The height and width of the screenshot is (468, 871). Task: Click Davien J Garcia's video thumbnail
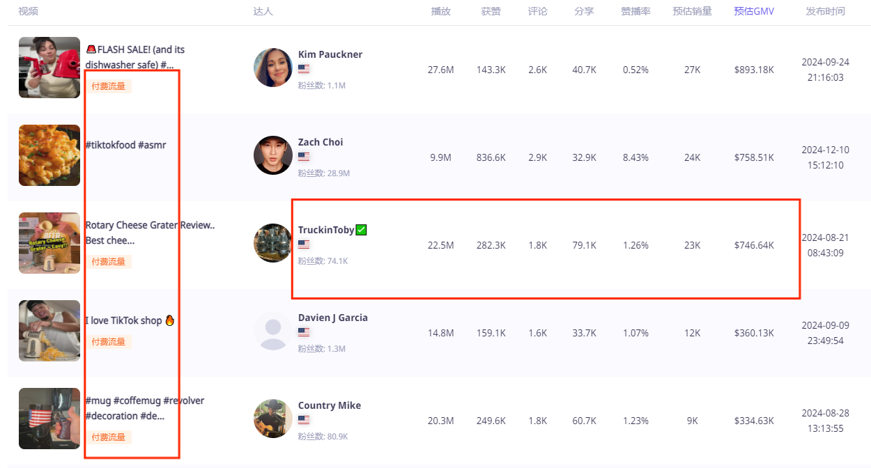click(49, 331)
